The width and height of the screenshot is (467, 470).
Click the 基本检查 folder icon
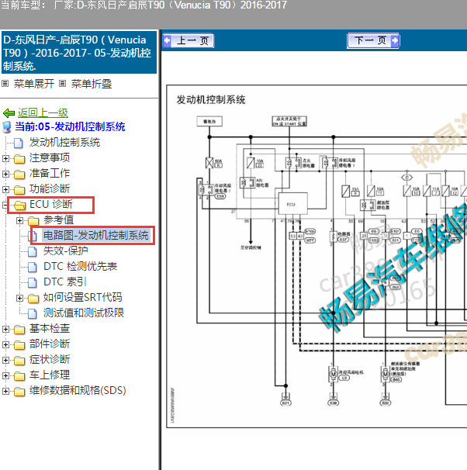click(x=19, y=330)
